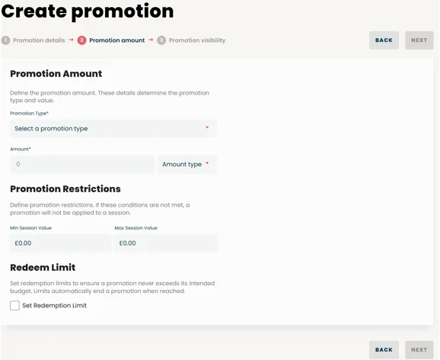This screenshot has height=360, width=440.
Task: Enable Set Redemption Limit checkbox
Action: (14, 305)
